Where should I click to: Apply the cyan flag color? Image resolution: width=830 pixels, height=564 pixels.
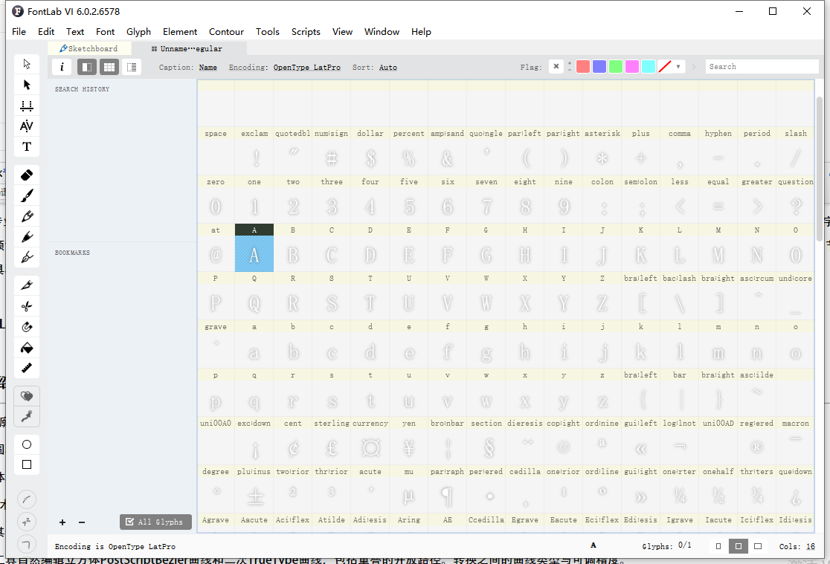click(649, 67)
